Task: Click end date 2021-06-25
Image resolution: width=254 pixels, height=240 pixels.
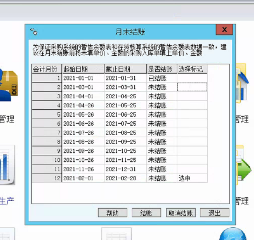Action: point(126,115)
